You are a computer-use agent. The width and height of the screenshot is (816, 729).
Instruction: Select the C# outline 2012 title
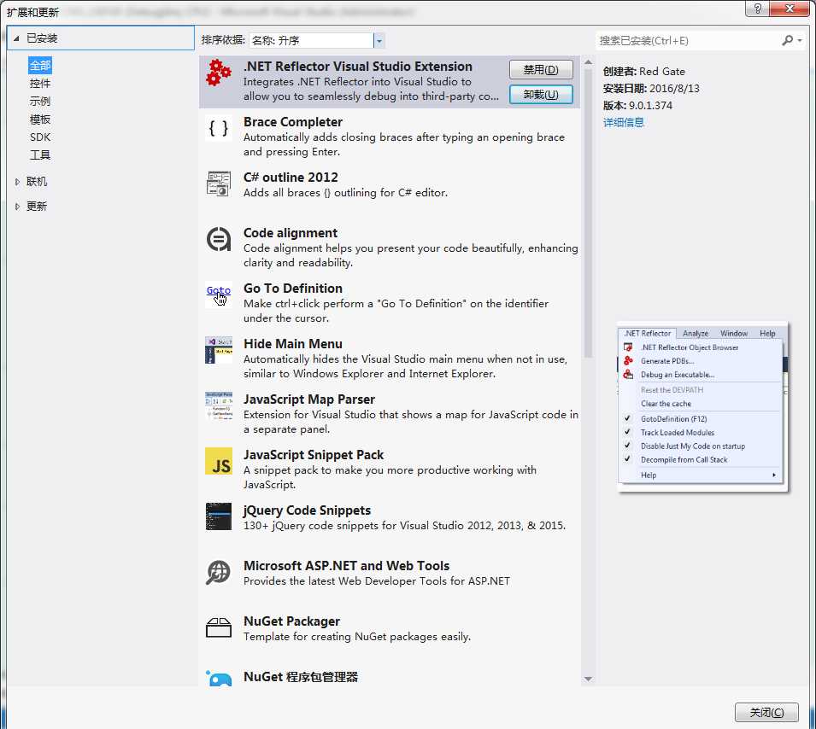(291, 178)
